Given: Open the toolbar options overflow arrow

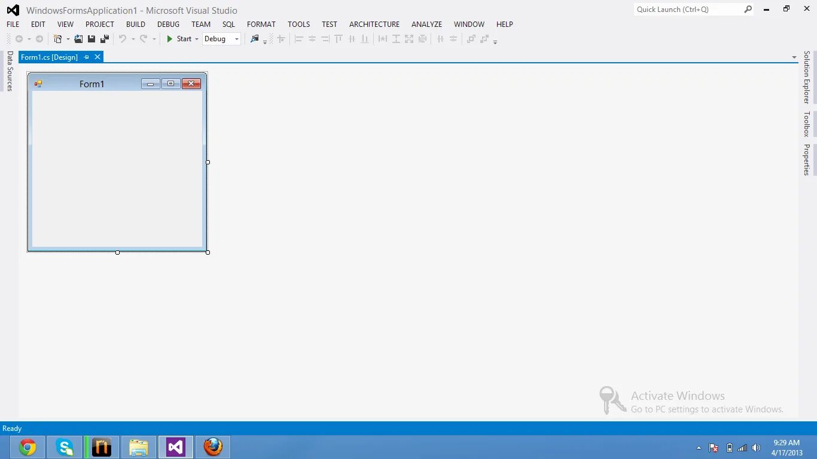Looking at the screenshot, I should tap(495, 41).
